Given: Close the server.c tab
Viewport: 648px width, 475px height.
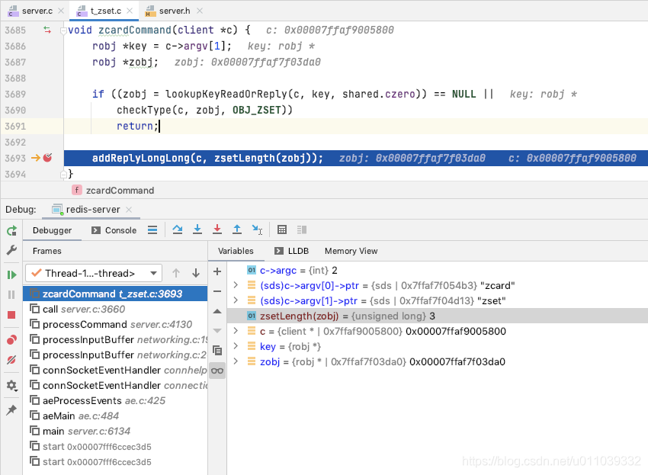Looking at the screenshot, I should (61, 11).
